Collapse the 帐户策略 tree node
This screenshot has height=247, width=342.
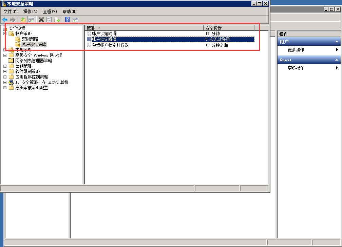pos(5,34)
